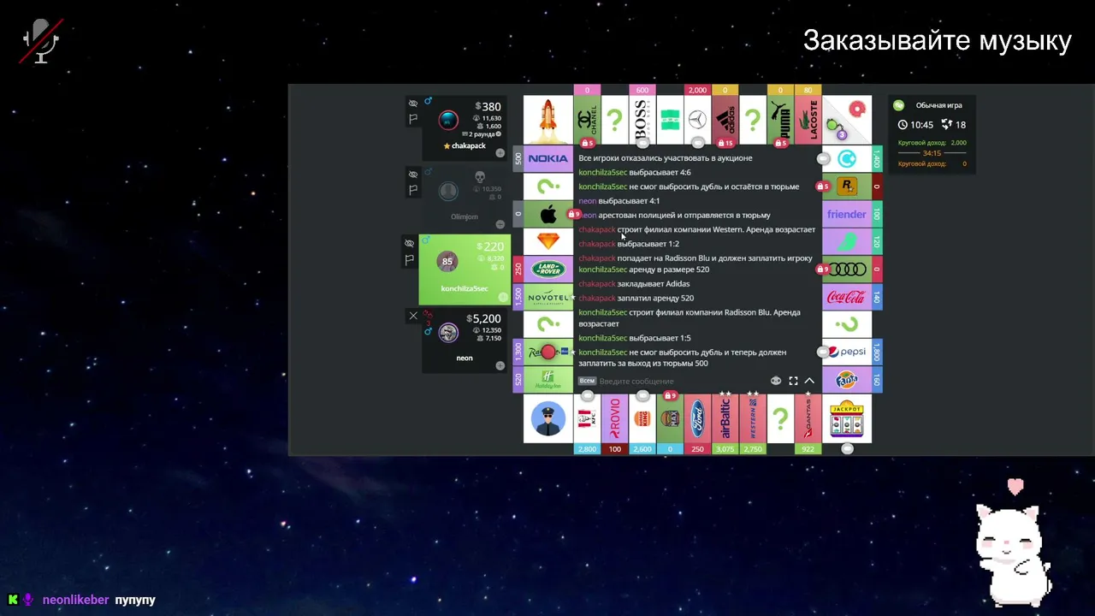Click the policeman corner cell
Viewport: 1095px width, 616px height.
click(x=547, y=418)
